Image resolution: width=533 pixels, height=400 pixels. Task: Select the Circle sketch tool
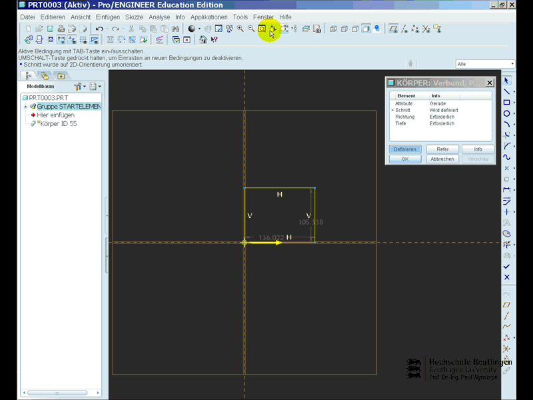pyautogui.click(x=506, y=113)
